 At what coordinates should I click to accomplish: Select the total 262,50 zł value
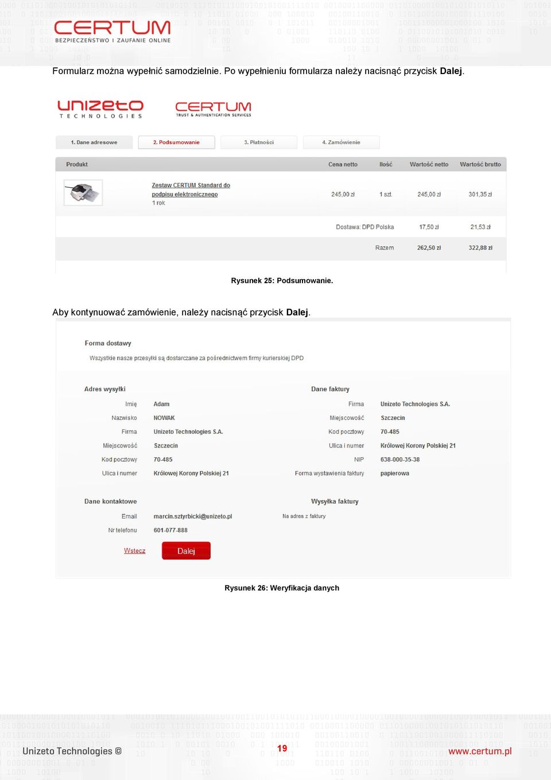[x=429, y=248]
